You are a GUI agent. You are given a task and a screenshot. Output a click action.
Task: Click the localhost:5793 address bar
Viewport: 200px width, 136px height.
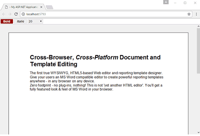pos(106,14)
